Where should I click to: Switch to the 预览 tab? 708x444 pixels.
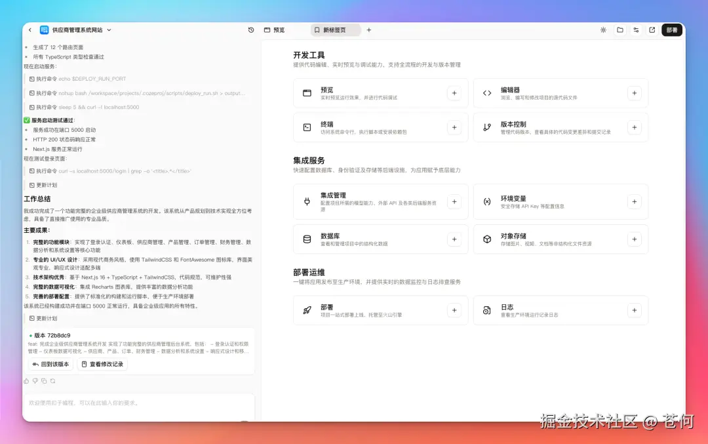273,30
